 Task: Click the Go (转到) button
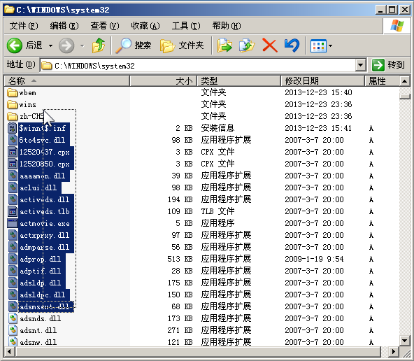click(x=388, y=64)
